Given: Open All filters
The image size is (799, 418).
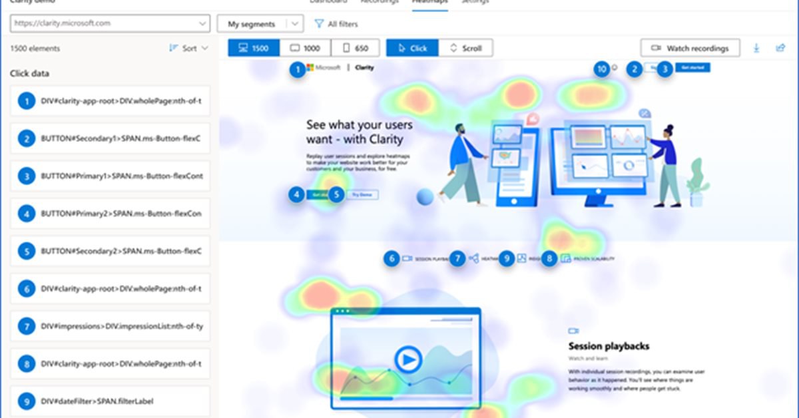Looking at the screenshot, I should [336, 24].
